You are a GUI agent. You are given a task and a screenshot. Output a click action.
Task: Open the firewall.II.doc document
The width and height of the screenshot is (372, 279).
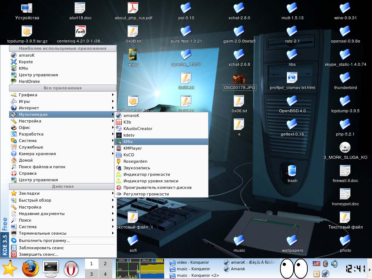[x=345, y=174]
